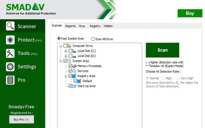Expand the Local Disk (C:) node
The image size is (205, 128).
pyautogui.click(x=66, y=51)
